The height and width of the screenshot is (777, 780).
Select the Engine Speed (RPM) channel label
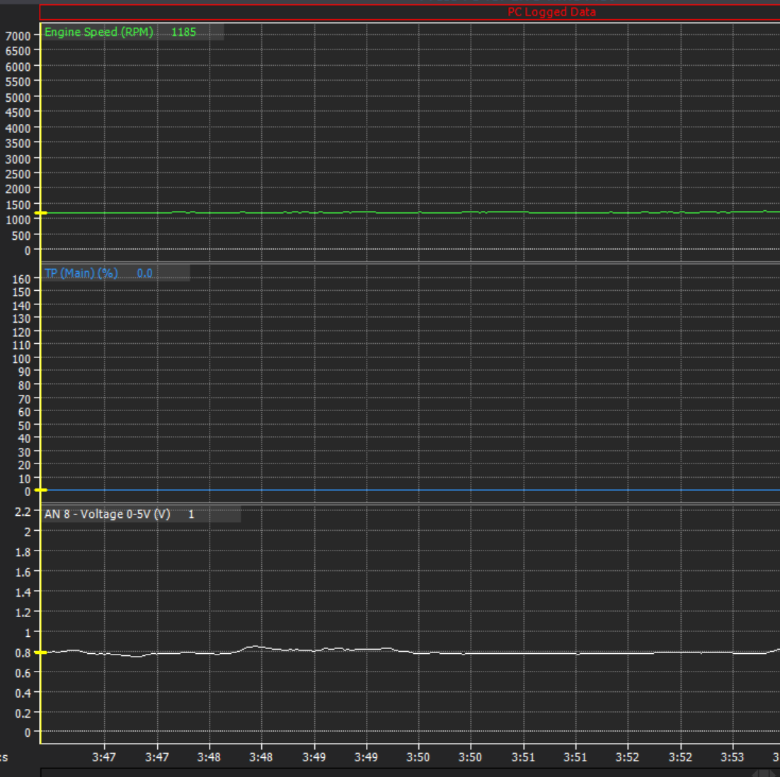(x=98, y=32)
